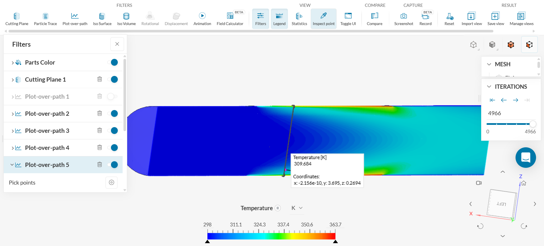Delete Plot-over-path 4 filter
Image resolution: width=544 pixels, height=246 pixels.
click(x=100, y=148)
